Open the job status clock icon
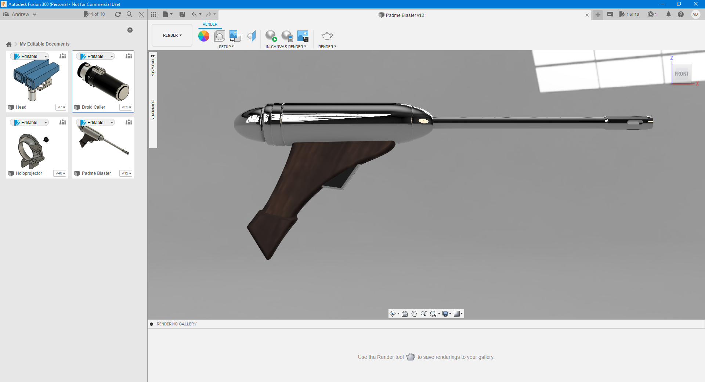This screenshot has width=705, height=382. 652,14
